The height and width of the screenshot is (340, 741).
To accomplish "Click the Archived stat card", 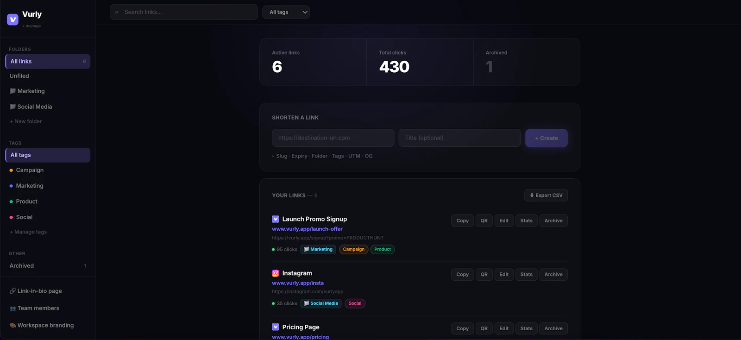I will tap(527, 62).
